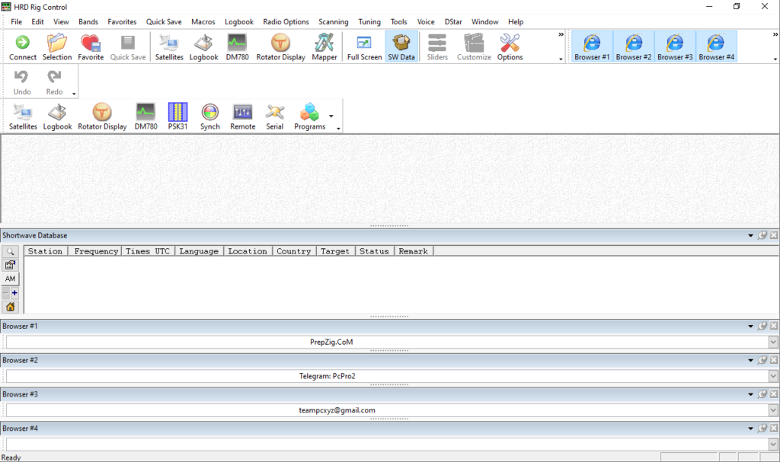Expand Browser #1 address dropdown

point(773,343)
